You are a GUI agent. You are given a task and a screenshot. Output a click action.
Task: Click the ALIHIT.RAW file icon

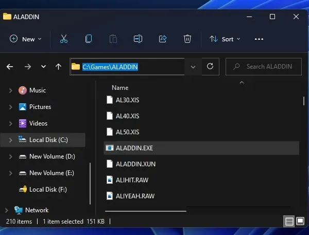(110, 180)
